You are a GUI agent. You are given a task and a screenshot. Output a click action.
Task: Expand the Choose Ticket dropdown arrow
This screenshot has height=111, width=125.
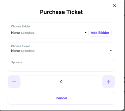(x=111, y=51)
